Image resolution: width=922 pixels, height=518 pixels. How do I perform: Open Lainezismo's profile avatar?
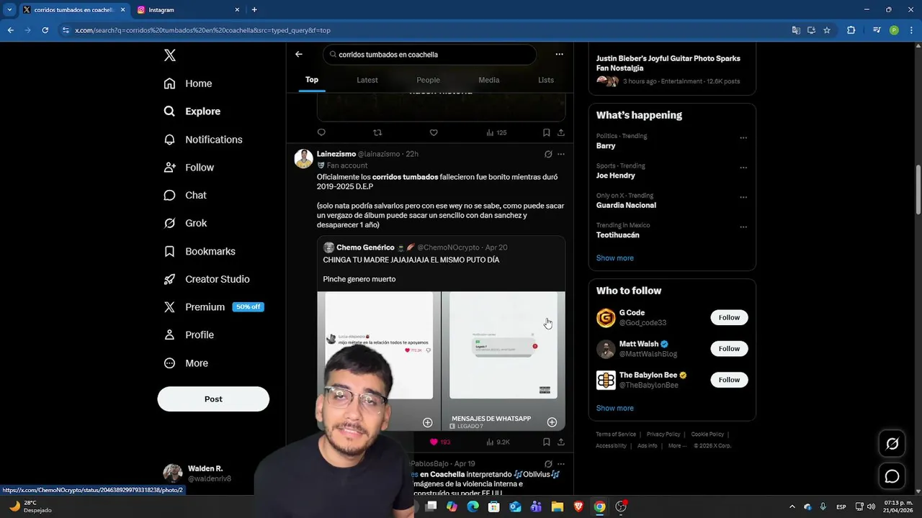(303, 158)
